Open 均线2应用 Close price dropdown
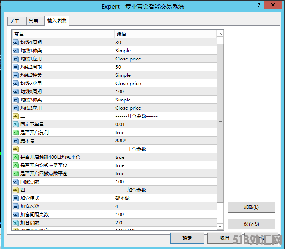Viewport: 285px width, 249px height. click(166, 84)
